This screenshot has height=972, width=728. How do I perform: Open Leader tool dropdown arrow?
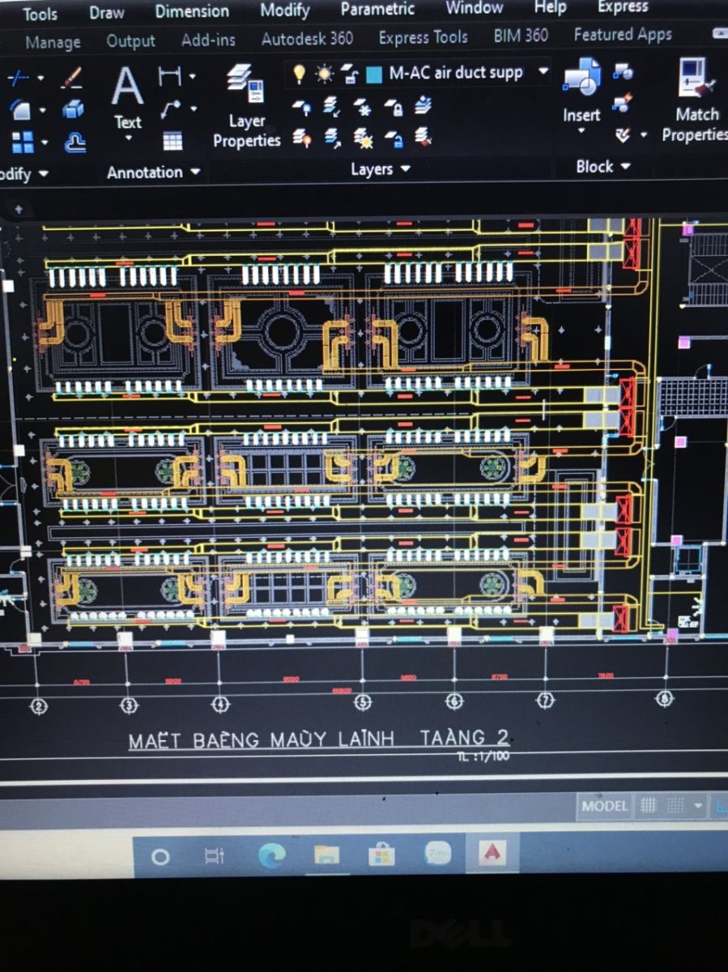tap(194, 109)
